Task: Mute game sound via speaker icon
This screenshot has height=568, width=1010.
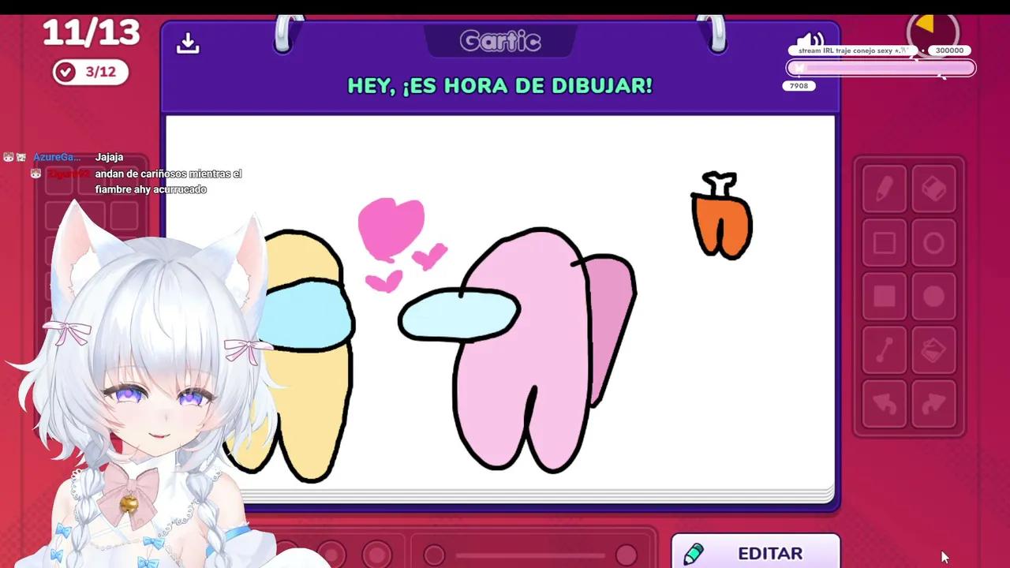Action: click(x=810, y=40)
